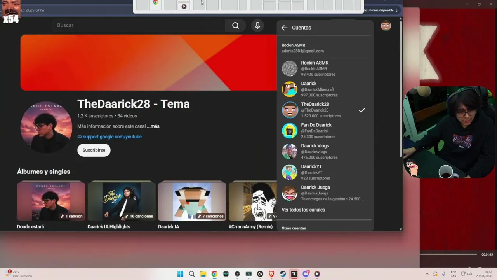Viewport: 497px width, 280px height.
Task: Open the #CrranaArmy (Remix) album thumbnail
Action: point(253,201)
